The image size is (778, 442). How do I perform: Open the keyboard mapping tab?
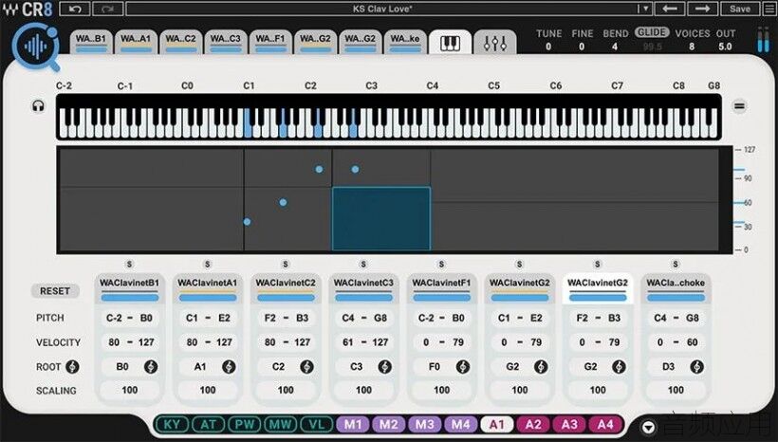450,44
